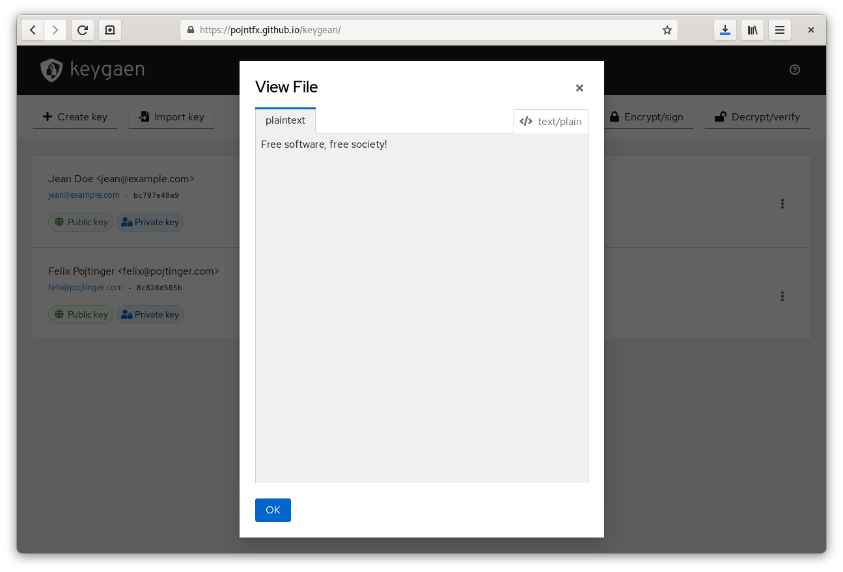Click the Import key button
Viewport: 843px width, 572px height.
[x=171, y=117]
